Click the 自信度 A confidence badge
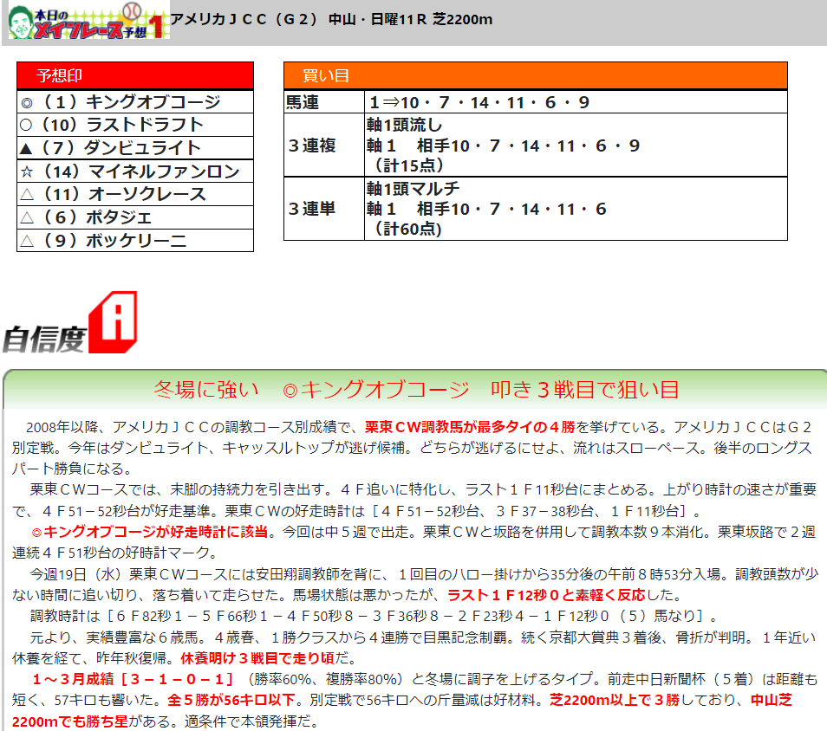Screen dimensions: 827x731 click(x=69, y=322)
